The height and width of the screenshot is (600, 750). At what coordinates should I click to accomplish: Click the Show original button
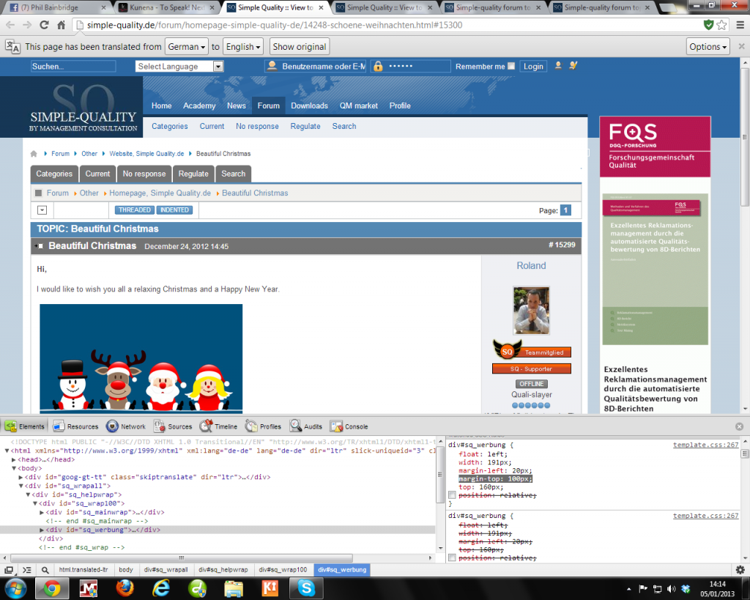299,47
